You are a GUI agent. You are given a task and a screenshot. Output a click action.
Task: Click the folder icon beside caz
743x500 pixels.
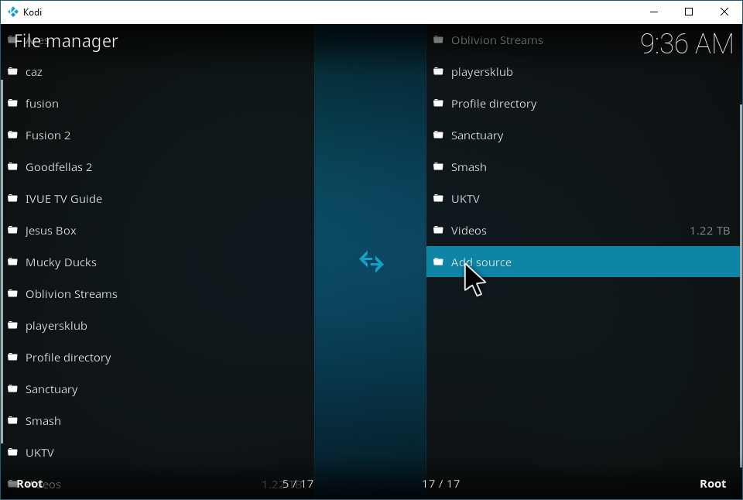tap(13, 71)
